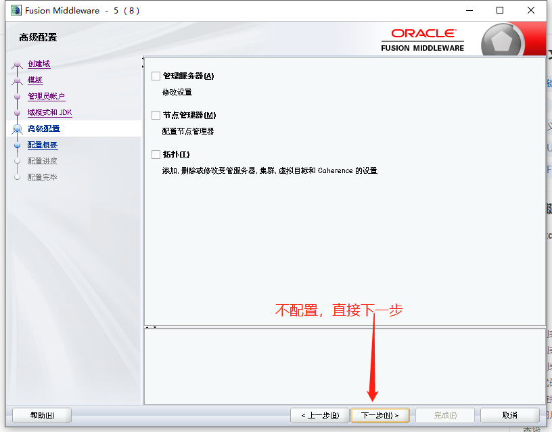Image resolution: width=552 pixels, height=432 pixels.
Task: Tick the 节点管理器(M) checkbox
Action: pos(156,115)
